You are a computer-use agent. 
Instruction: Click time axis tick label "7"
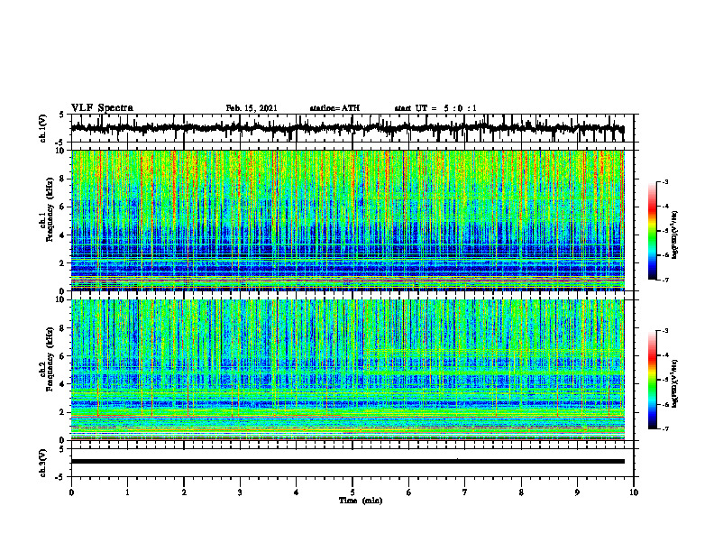(x=465, y=492)
